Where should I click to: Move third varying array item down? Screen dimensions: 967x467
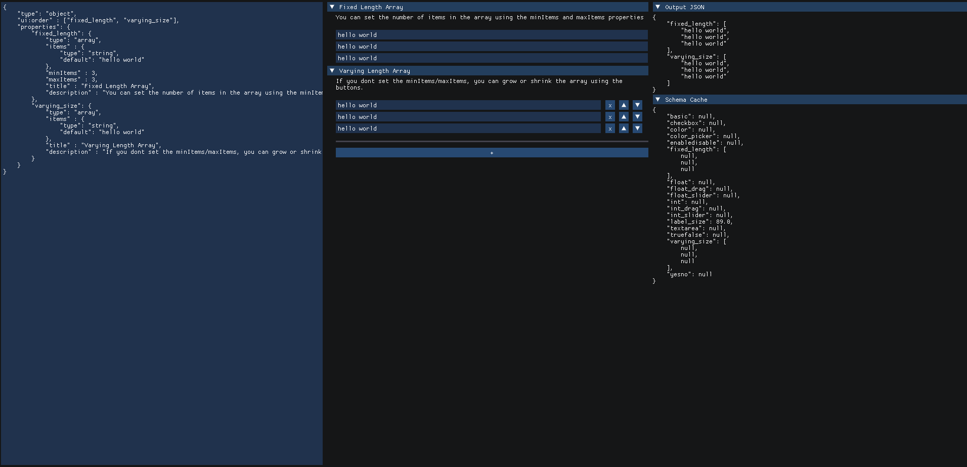pyautogui.click(x=637, y=129)
